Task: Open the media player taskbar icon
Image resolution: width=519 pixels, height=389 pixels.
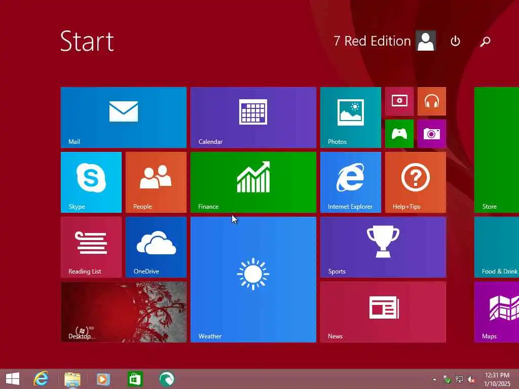Action: (103, 379)
